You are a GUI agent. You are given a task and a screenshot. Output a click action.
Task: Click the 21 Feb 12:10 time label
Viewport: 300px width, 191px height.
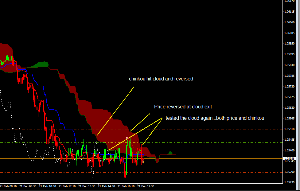click(67, 186)
